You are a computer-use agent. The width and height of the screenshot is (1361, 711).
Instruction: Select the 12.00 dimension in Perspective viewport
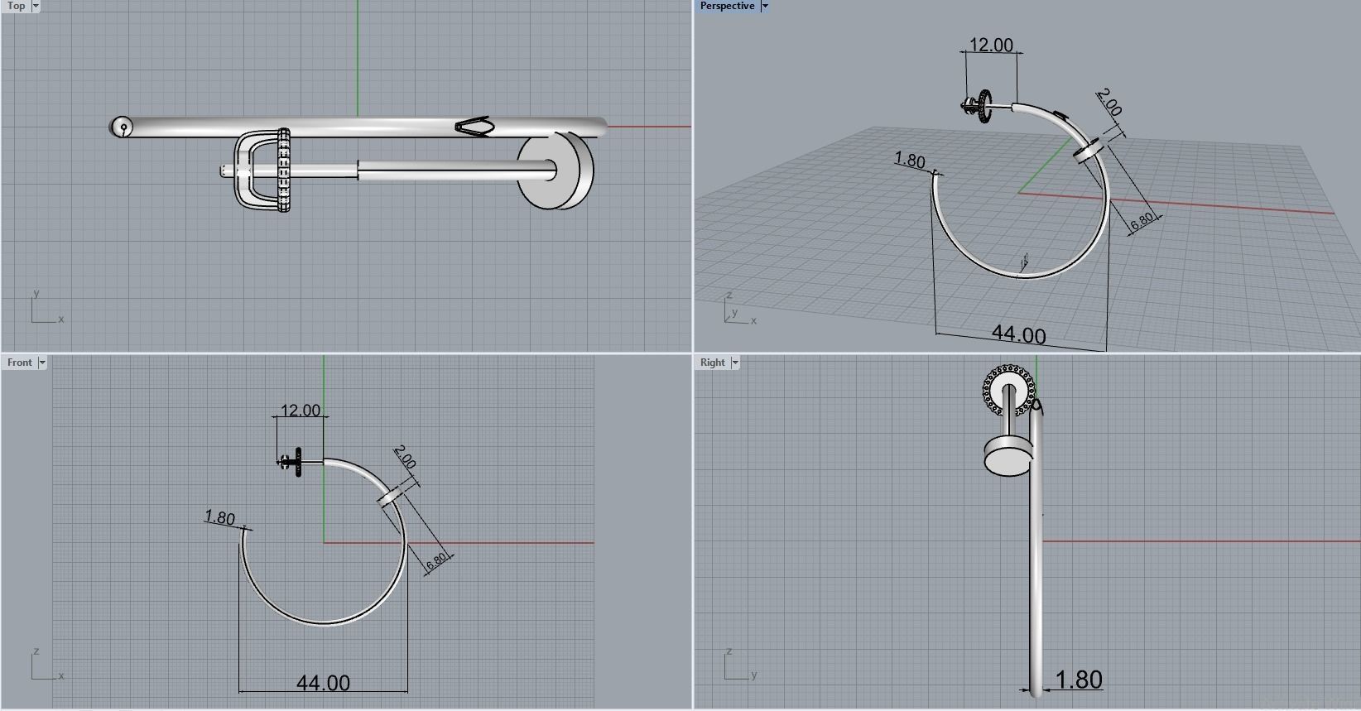[x=991, y=45]
